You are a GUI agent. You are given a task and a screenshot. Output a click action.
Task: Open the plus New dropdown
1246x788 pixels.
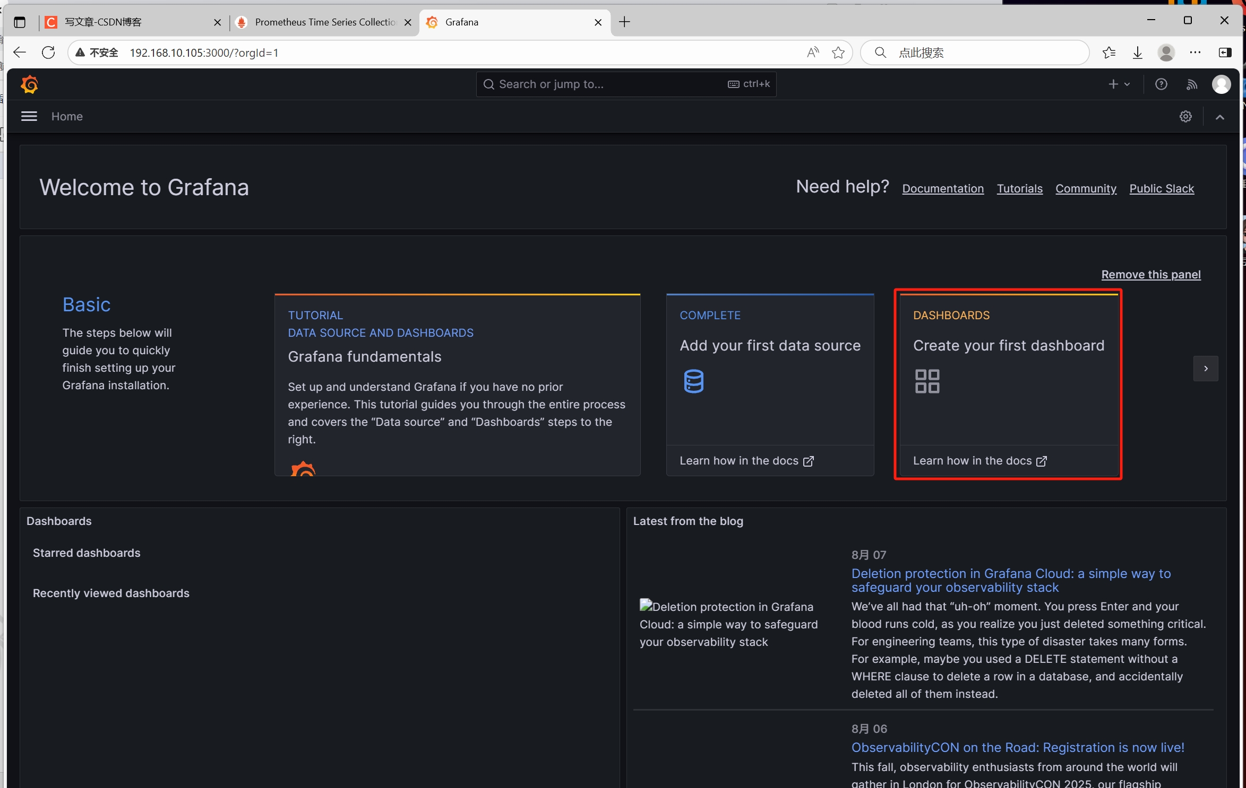tap(1119, 84)
